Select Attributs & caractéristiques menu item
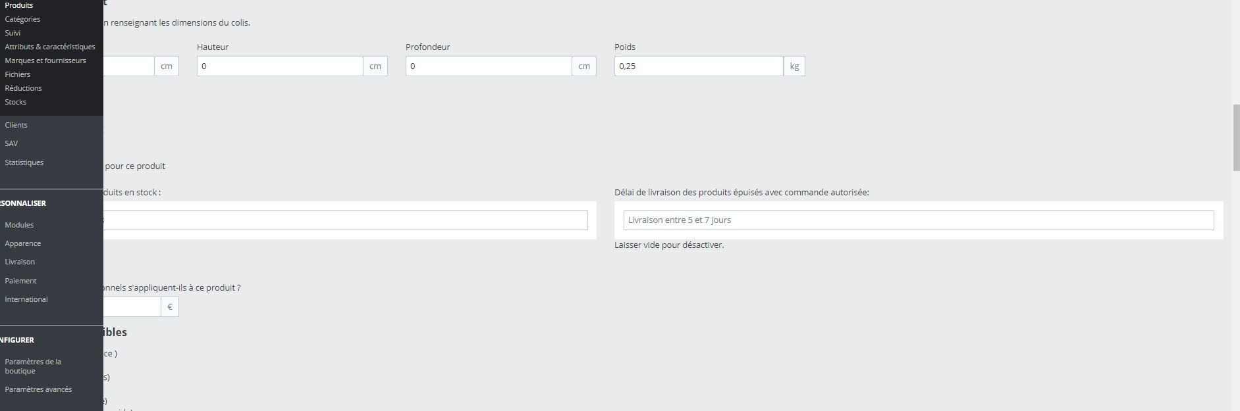This screenshot has height=411, width=1240. click(50, 47)
